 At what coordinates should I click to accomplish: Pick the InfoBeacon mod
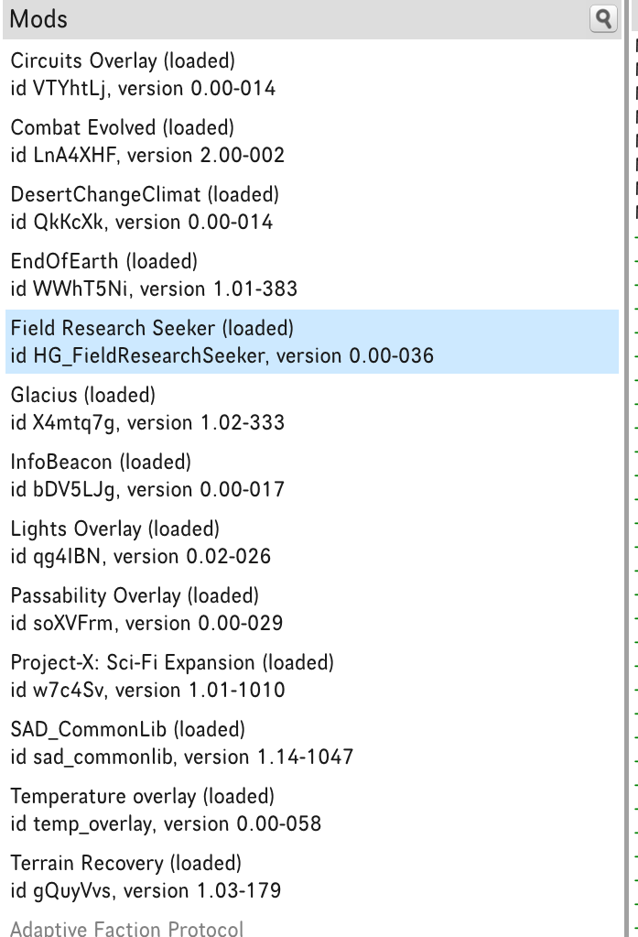[101, 462]
